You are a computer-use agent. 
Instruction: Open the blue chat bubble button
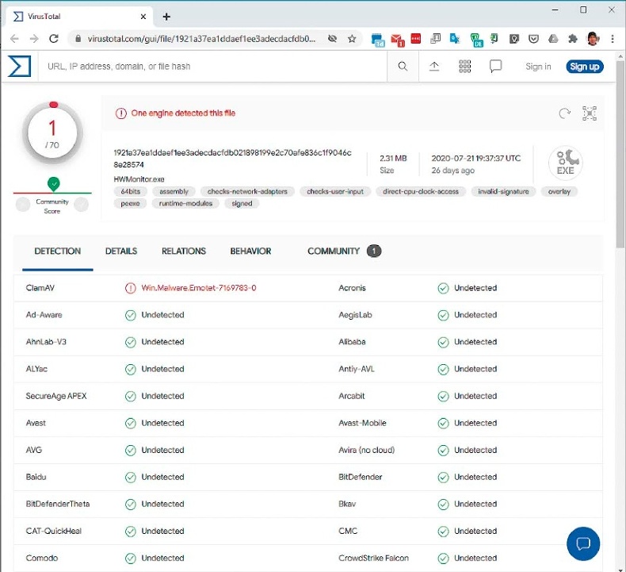[583, 543]
